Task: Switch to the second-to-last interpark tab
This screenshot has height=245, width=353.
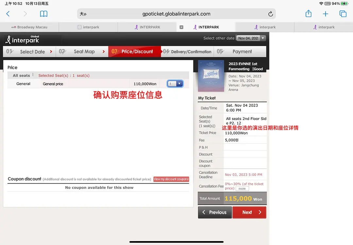Action: pyautogui.click(x=265, y=27)
